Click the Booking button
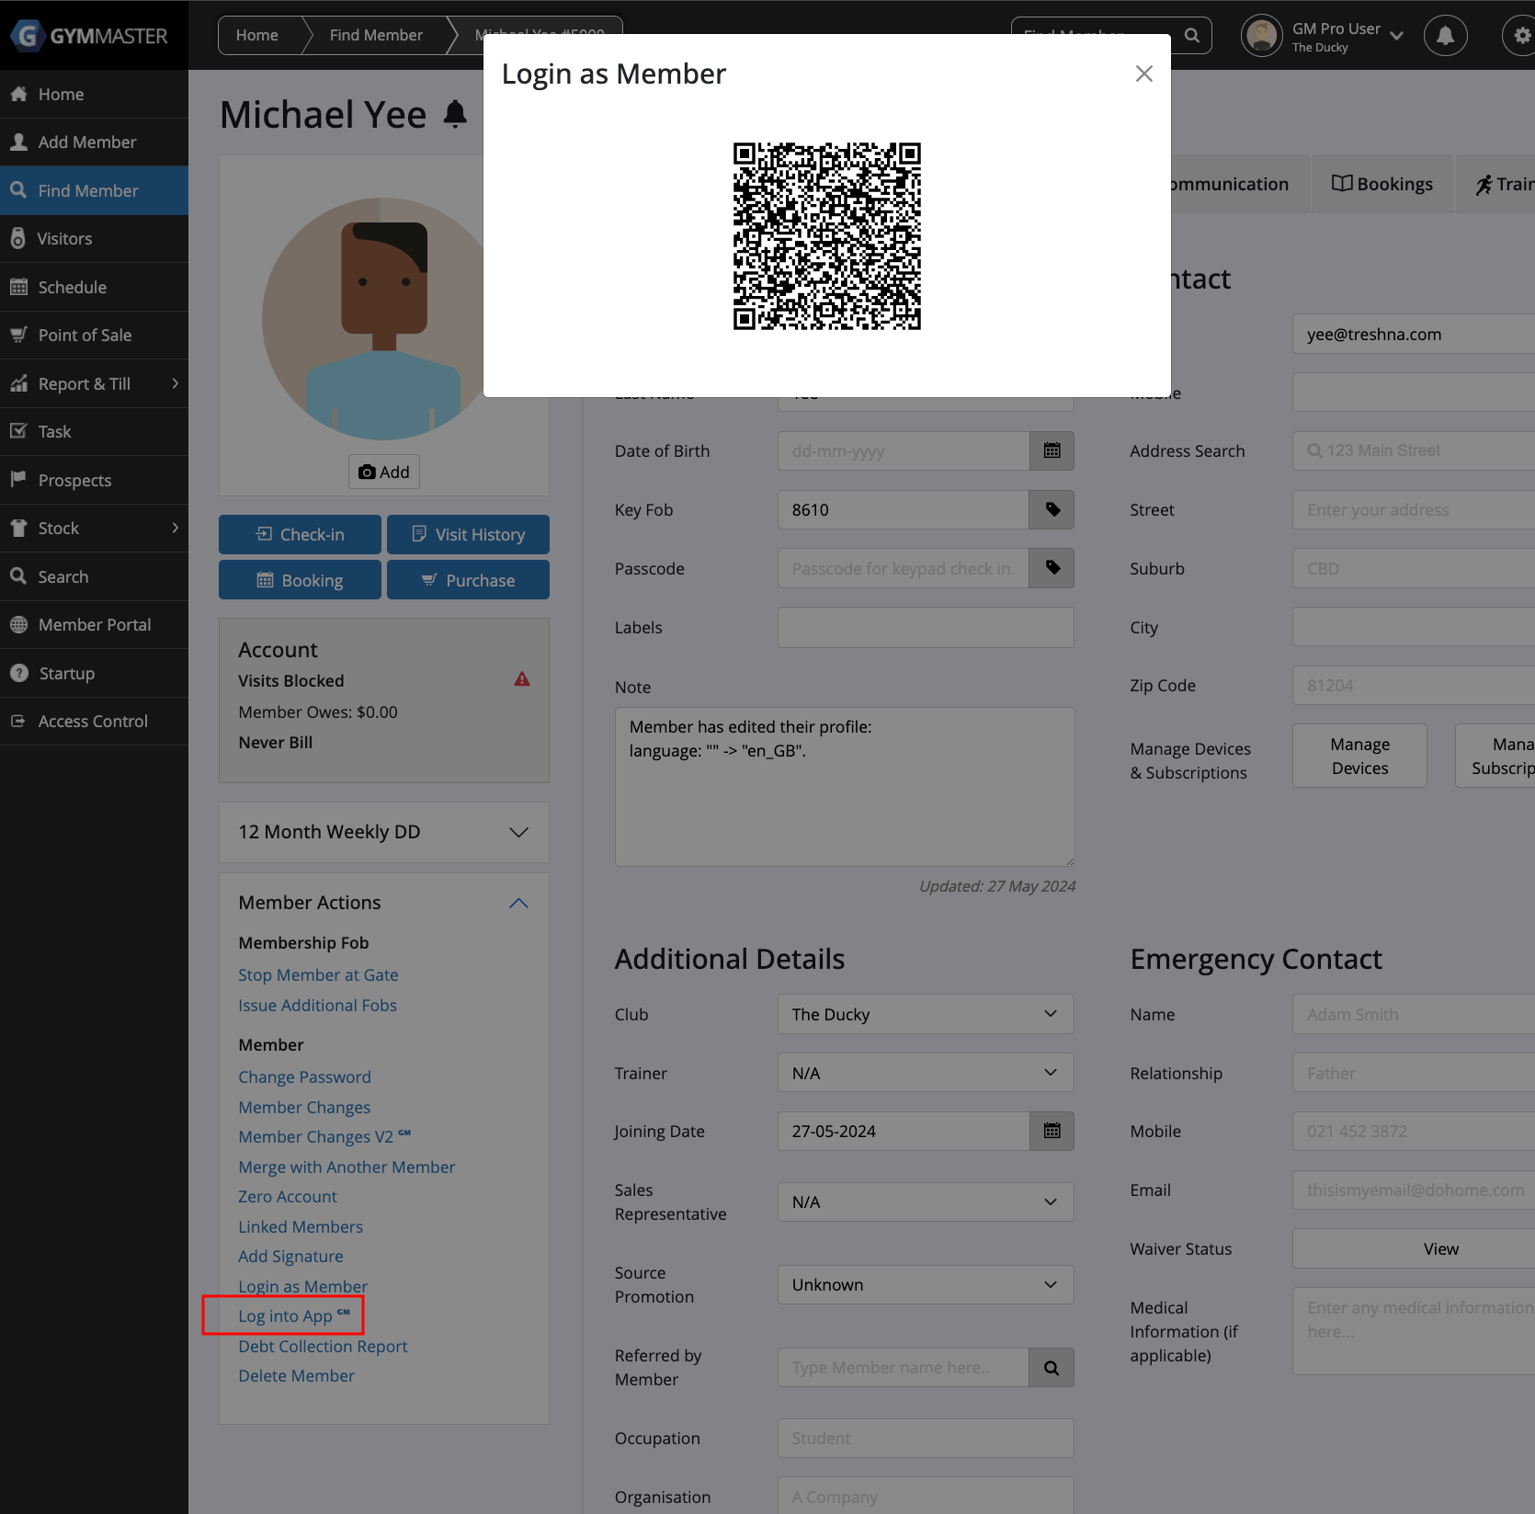This screenshot has height=1514, width=1535. (x=300, y=580)
